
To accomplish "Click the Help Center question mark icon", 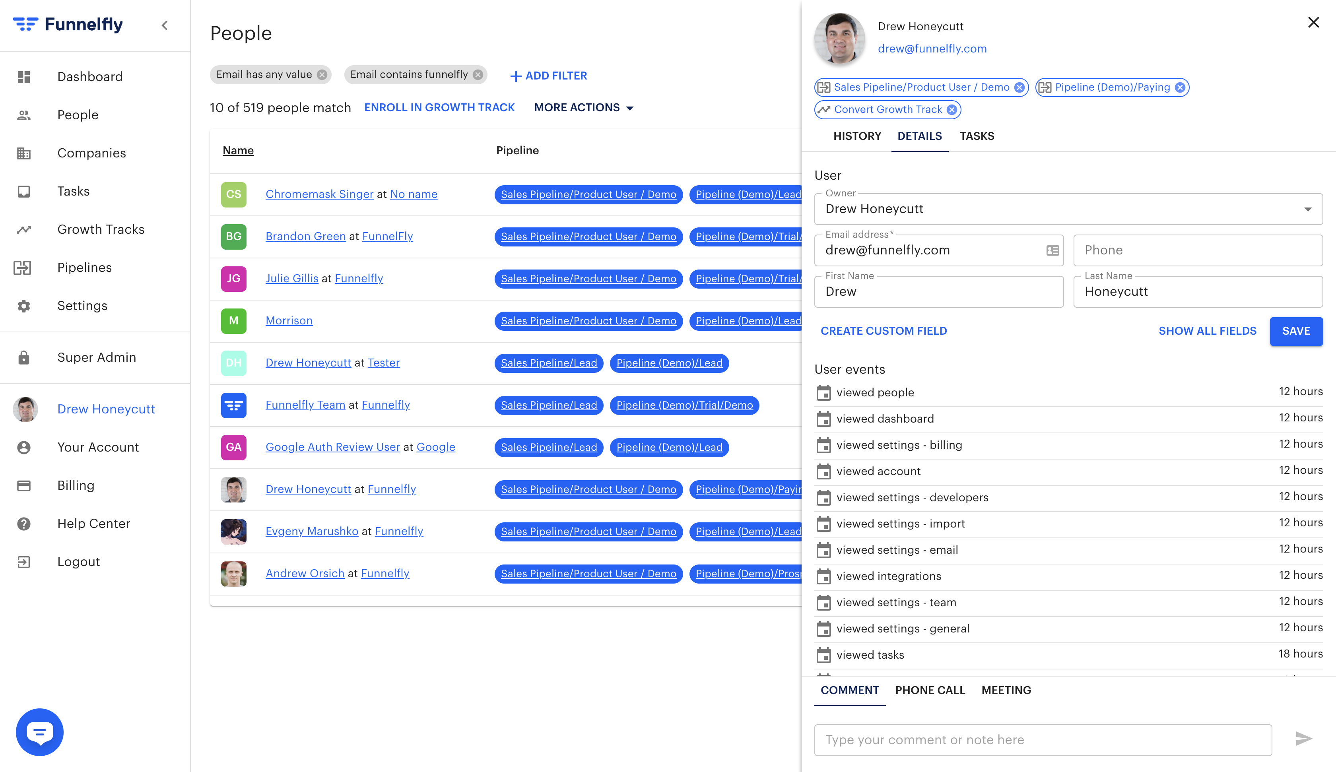I will 24,524.
